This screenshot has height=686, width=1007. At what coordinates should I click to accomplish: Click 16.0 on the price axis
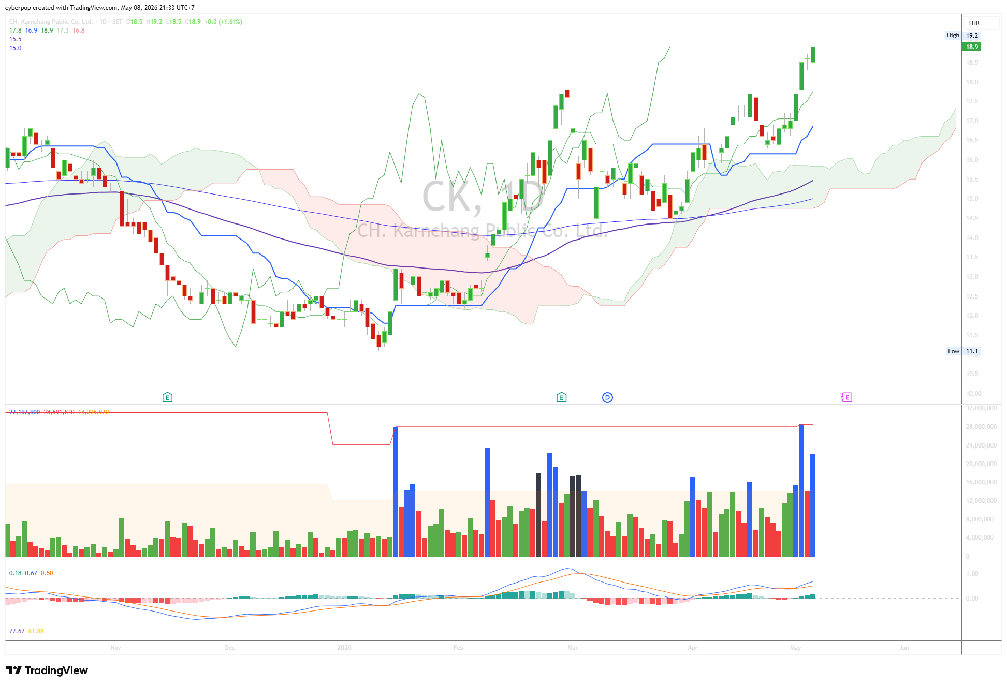tap(972, 160)
